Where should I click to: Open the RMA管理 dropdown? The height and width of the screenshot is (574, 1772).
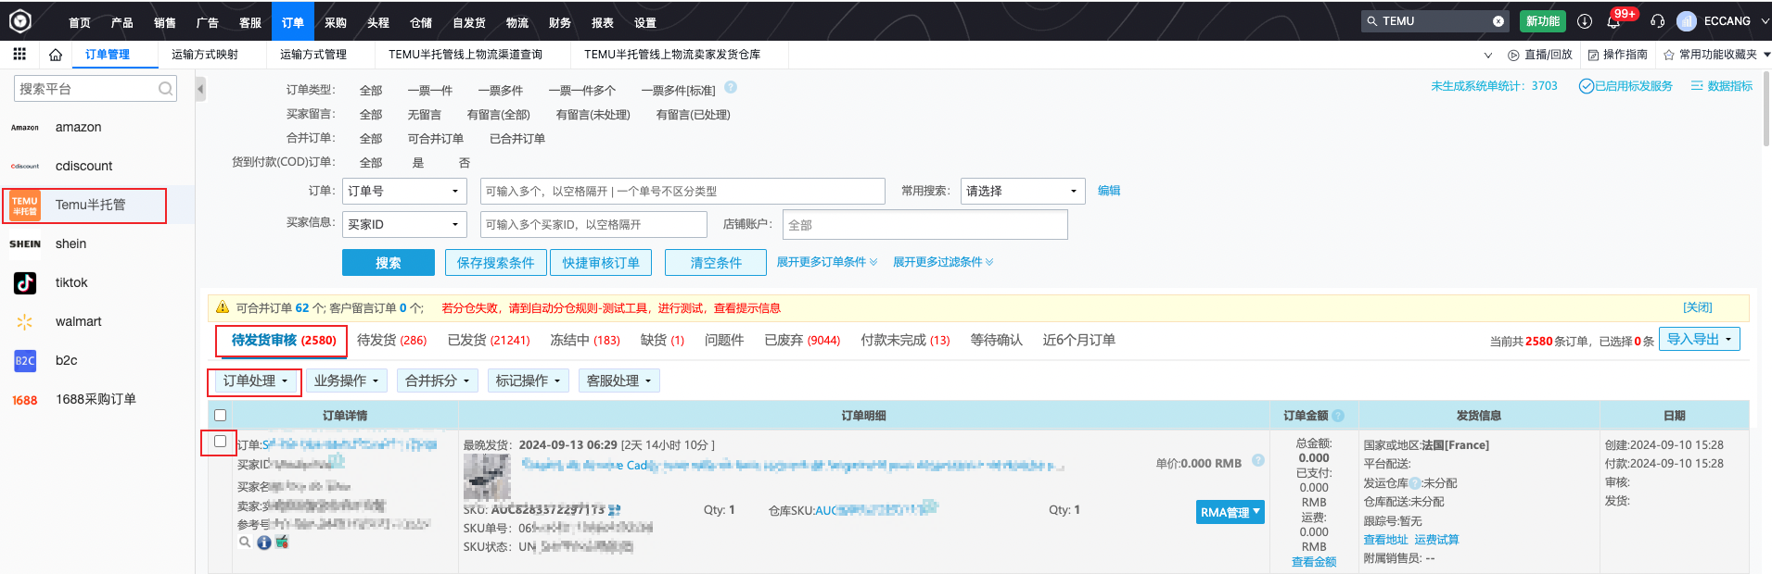[x=1230, y=512]
